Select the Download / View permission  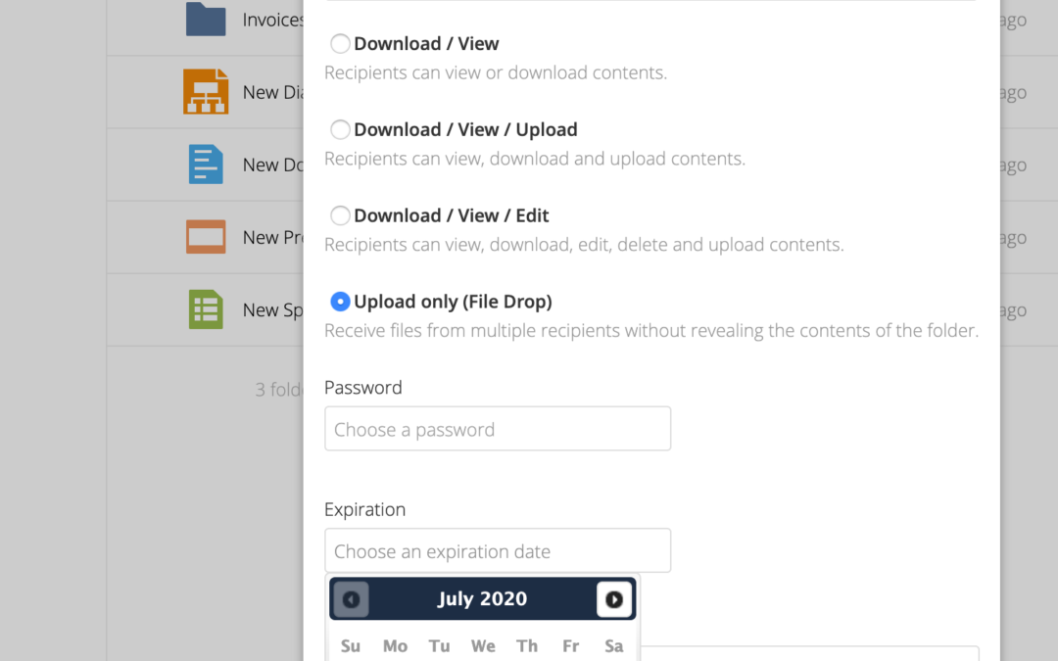(x=340, y=43)
